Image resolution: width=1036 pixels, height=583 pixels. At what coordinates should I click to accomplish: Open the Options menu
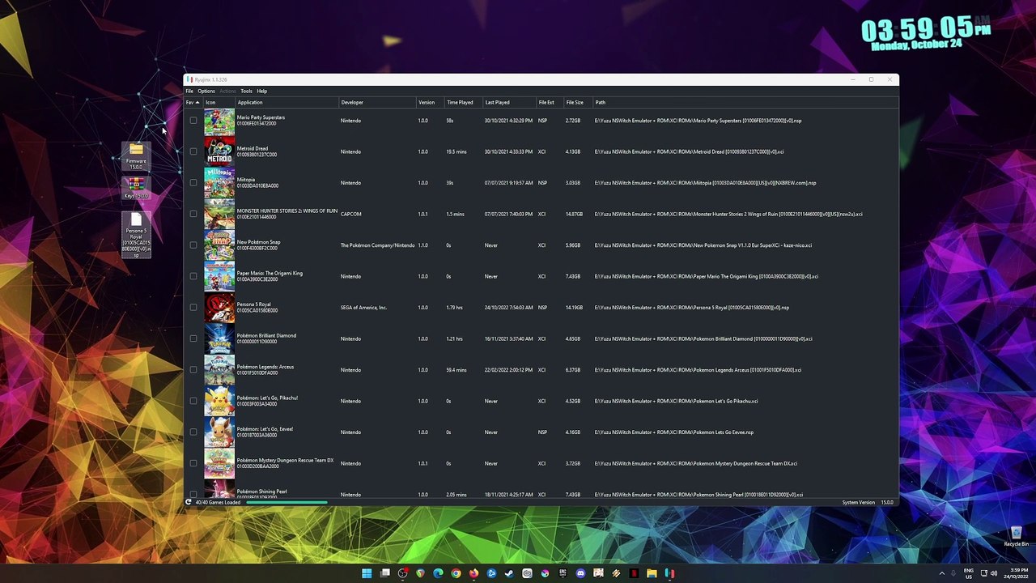206,91
